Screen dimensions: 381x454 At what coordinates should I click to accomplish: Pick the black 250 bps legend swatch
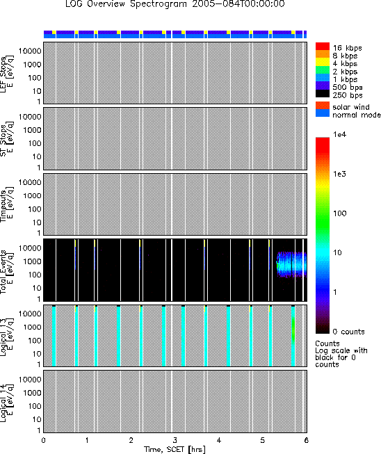(323, 94)
